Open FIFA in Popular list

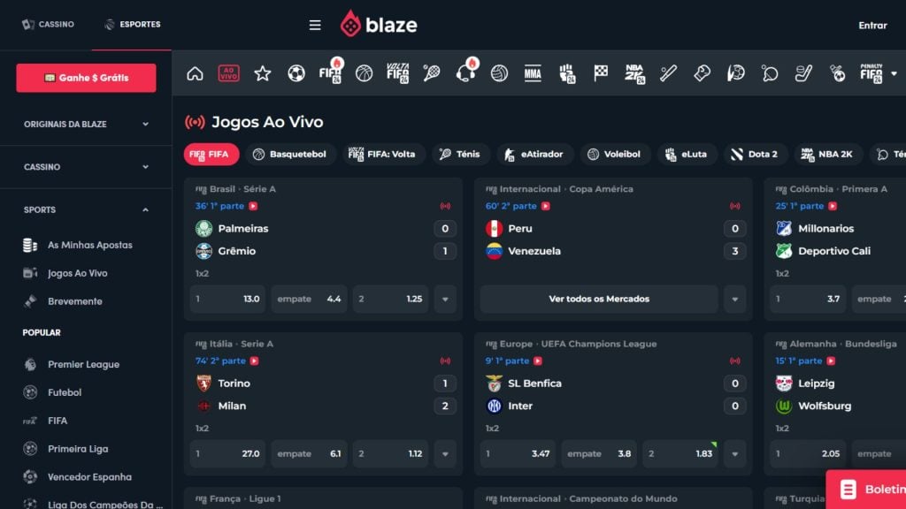tap(58, 421)
